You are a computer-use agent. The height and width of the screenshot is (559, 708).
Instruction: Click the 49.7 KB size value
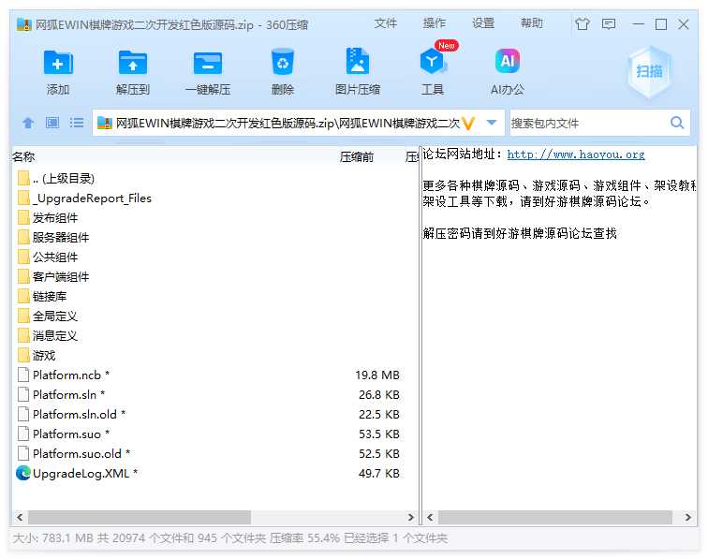pos(379,473)
